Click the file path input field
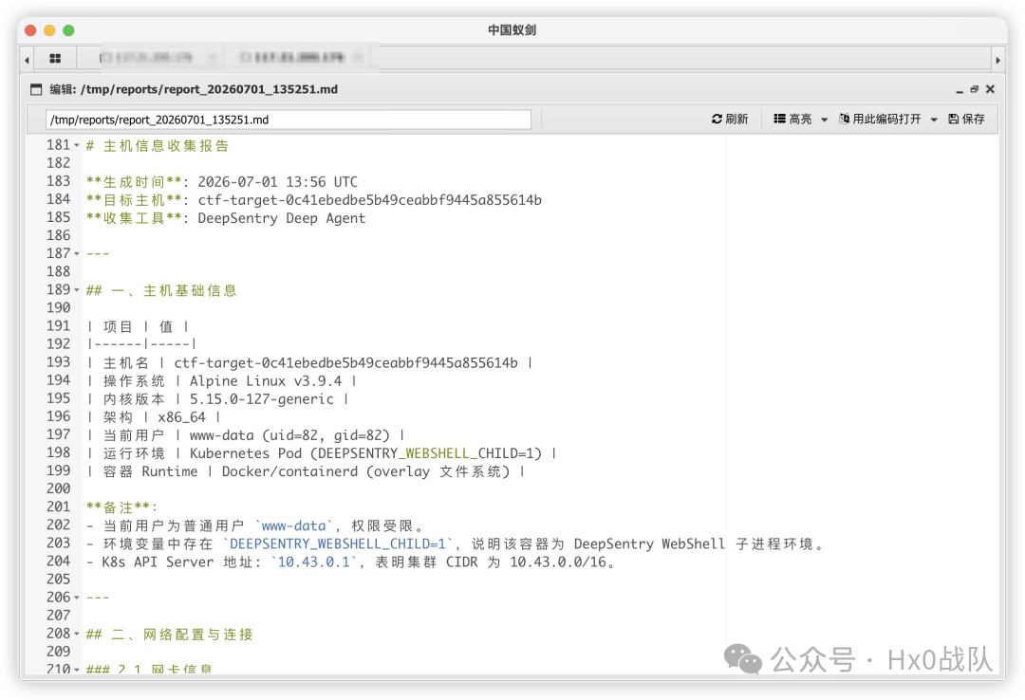Image resolution: width=1025 pixels, height=700 pixels. [288, 120]
